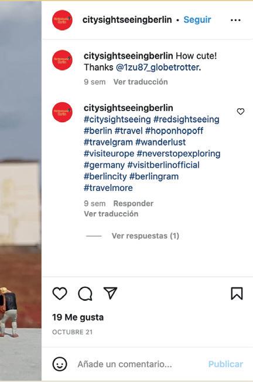
Task: Open the @1zu87_globetrotter mention
Action: (x=158, y=68)
